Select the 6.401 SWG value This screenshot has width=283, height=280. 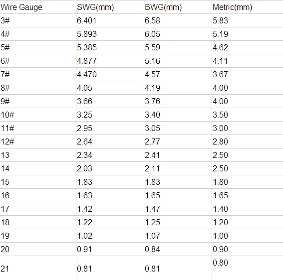pyautogui.click(x=87, y=20)
